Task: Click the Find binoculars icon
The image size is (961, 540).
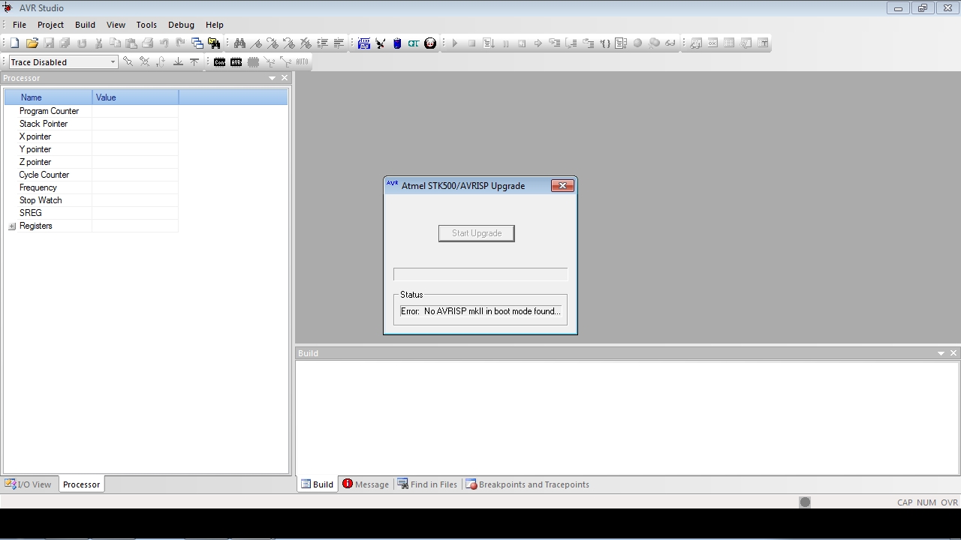Action: tap(239, 43)
